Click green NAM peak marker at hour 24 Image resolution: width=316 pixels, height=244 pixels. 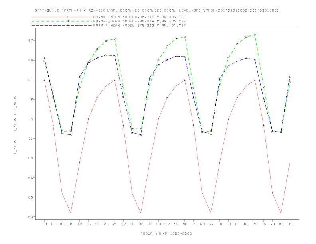click(x=115, y=39)
